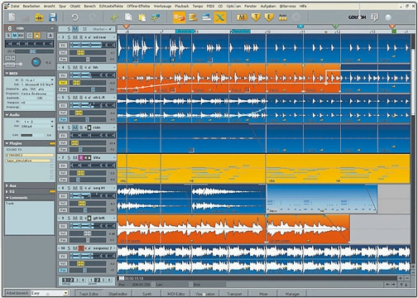Open the Mixer tab button
Image resolution: width=418 pixels, height=298 pixels.
(x=263, y=294)
